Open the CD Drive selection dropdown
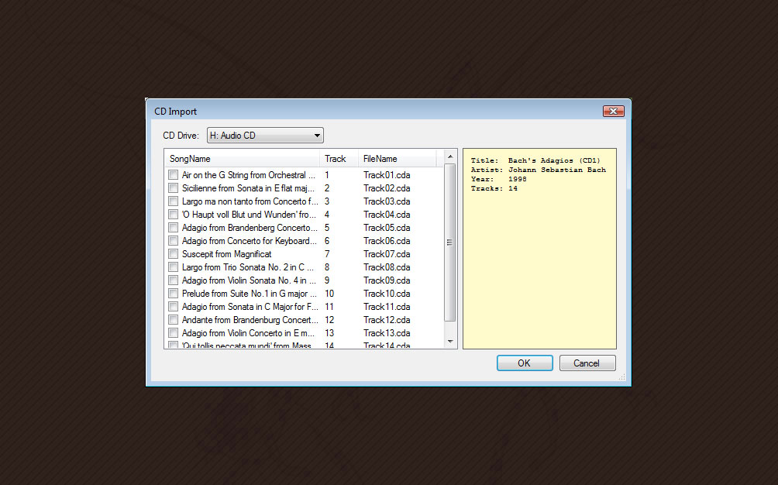 coord(263,134)
